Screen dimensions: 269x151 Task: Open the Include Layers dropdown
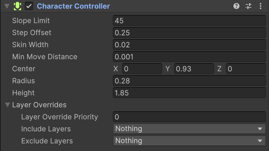pos(189,129)
